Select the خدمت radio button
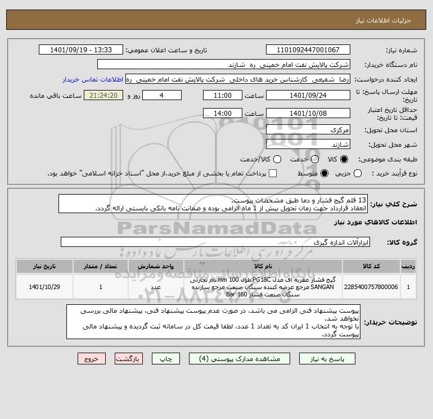Image resolution: width=433 pixels, height=419 pixels. pos(315,159)
